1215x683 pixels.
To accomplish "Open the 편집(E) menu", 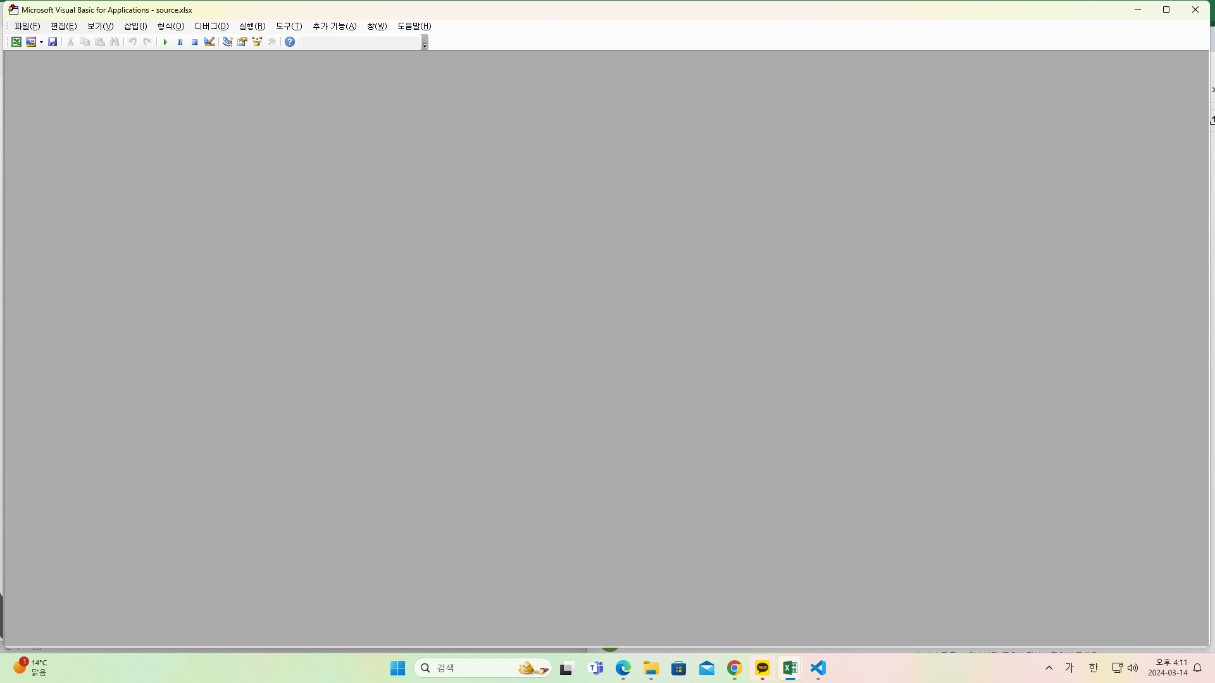I will pyautogui.click(x=63, y=26).
